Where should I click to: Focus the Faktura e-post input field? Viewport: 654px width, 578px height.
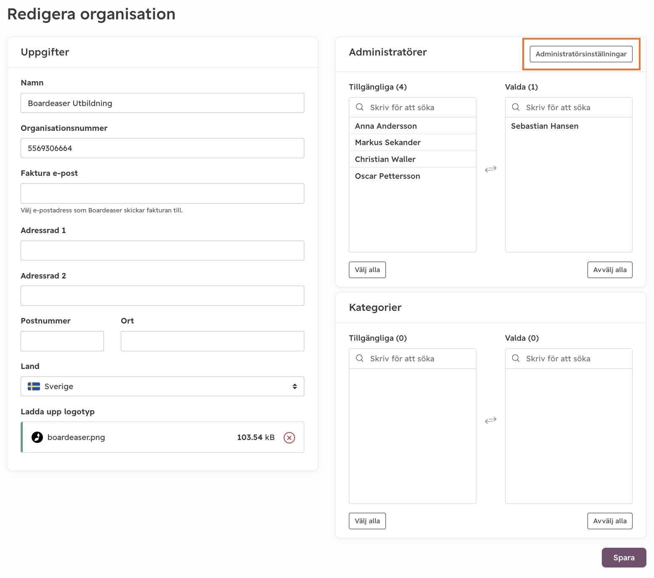[162, 194]
